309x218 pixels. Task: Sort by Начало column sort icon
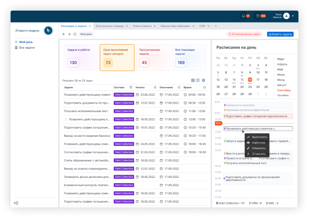click(155, 87)
